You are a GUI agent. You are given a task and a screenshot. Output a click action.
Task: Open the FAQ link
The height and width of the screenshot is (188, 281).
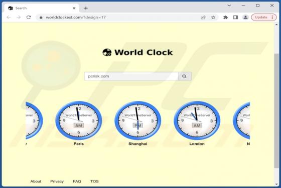tap(77, 181)
